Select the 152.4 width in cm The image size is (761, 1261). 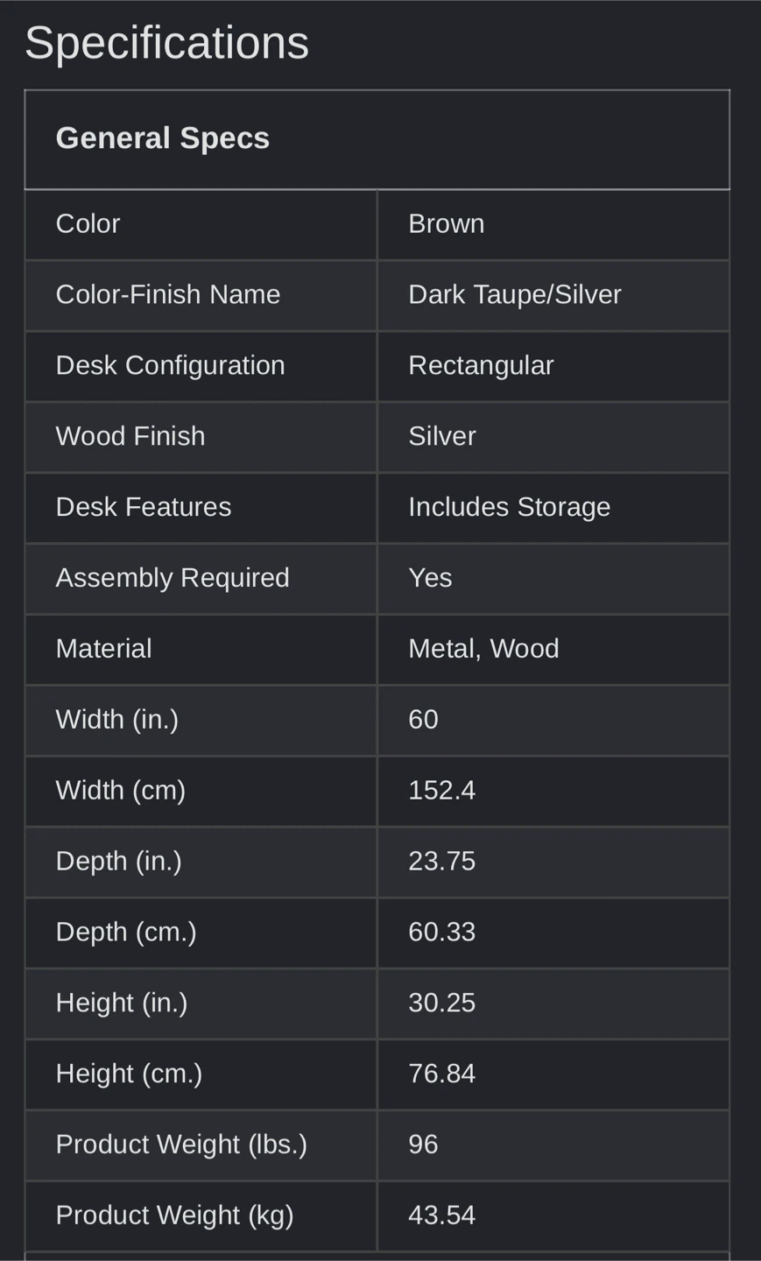(x=442, y=791)
